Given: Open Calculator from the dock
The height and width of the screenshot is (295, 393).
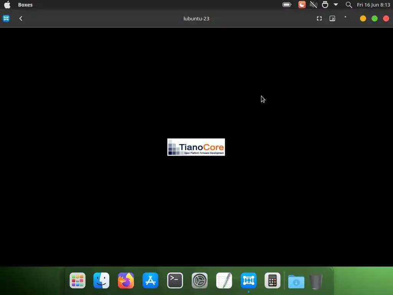Looking at the screenshot, I should coord(272,280).
